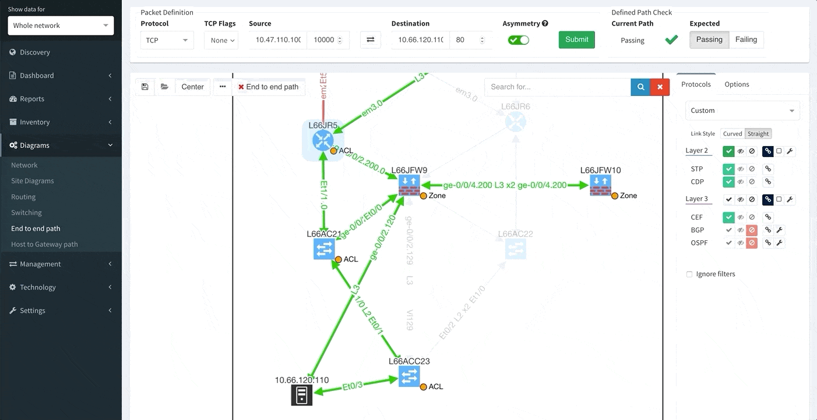Toggle CEF visible checkmark
817x420 pixels.
click(x=728, y=217)
